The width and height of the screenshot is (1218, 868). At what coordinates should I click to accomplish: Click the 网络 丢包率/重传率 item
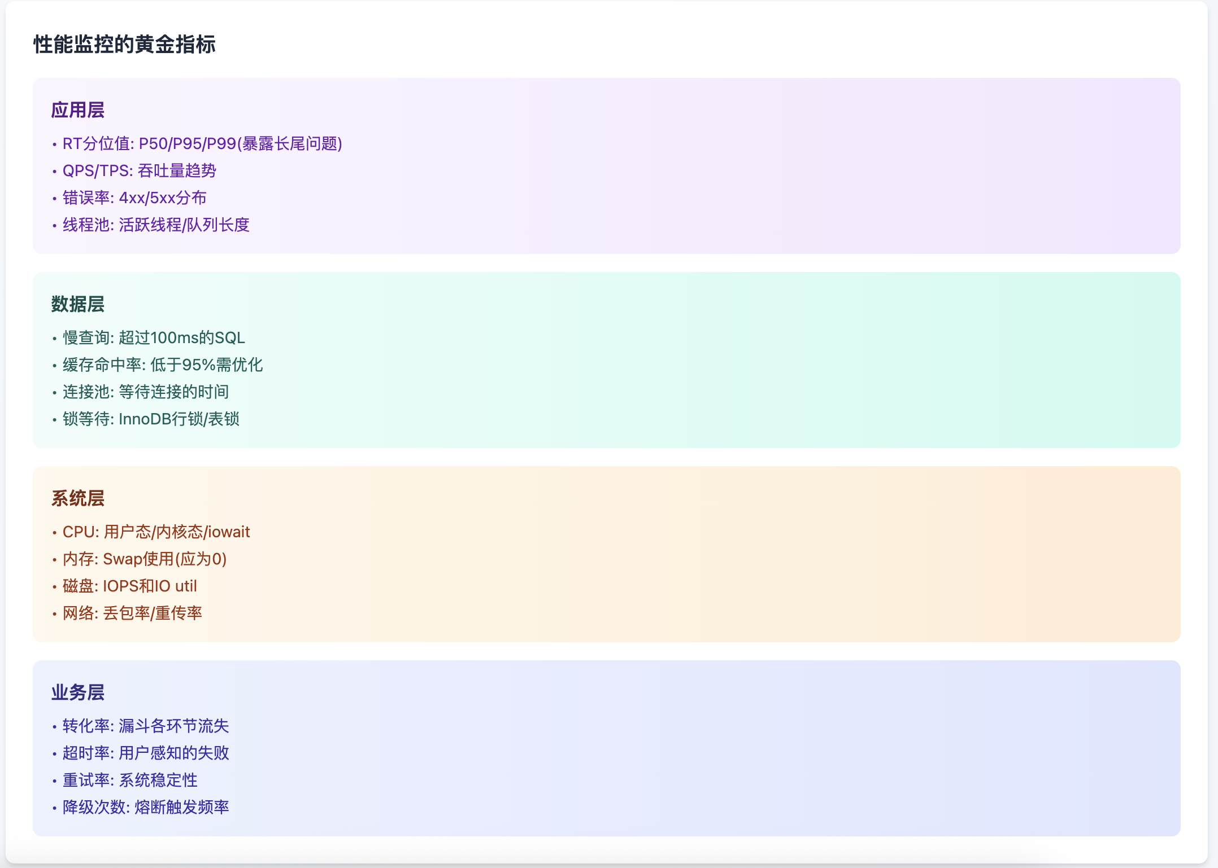(x=132, y=613)
